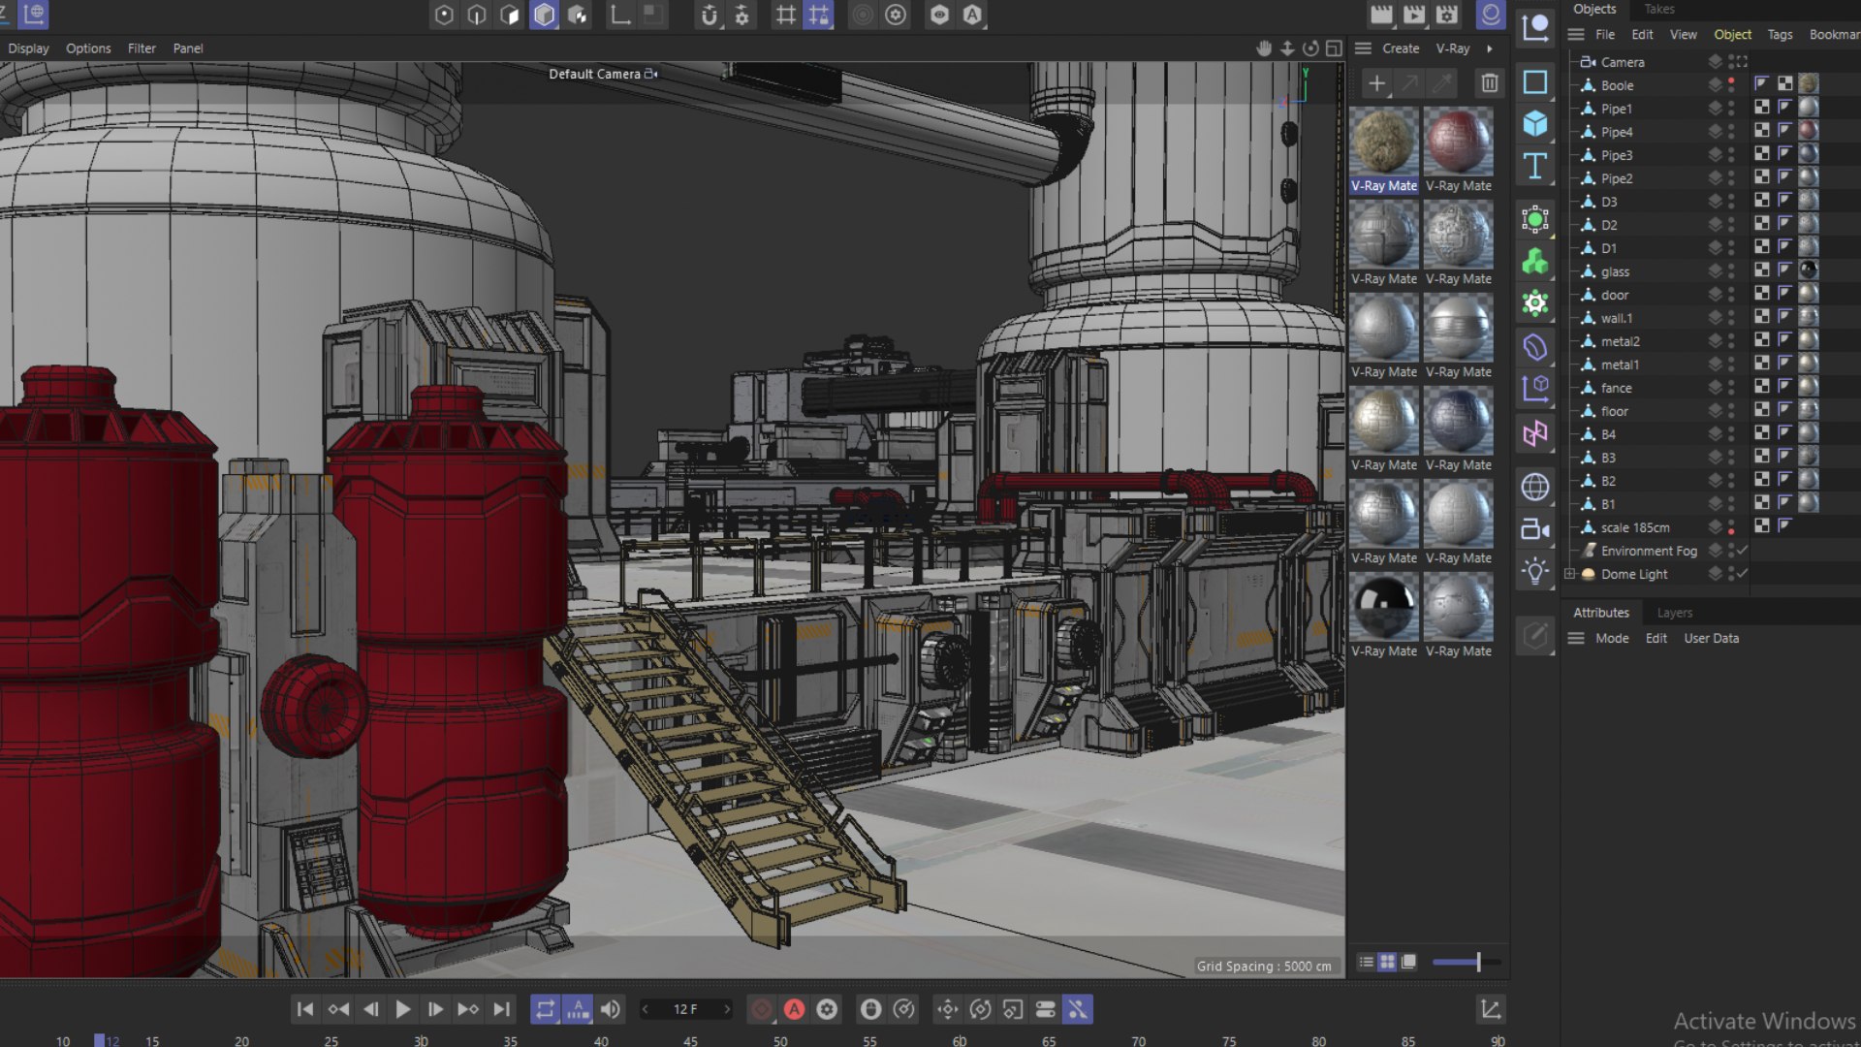
Task: Step to the next frame
Action: click(x=435, y=1009)
